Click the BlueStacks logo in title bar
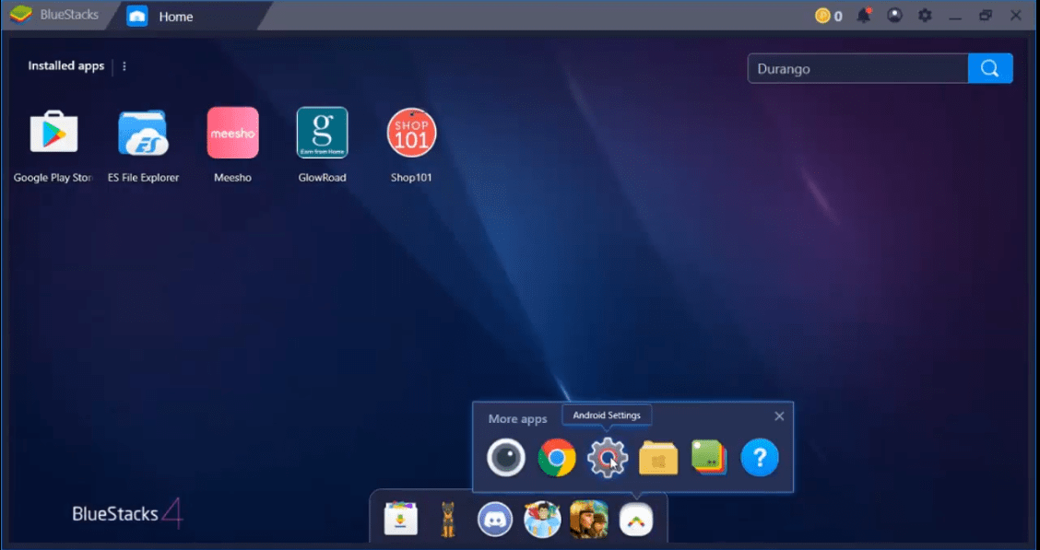Image resolution: width=1040 pixels, height=550 pixels. point(21,14)
